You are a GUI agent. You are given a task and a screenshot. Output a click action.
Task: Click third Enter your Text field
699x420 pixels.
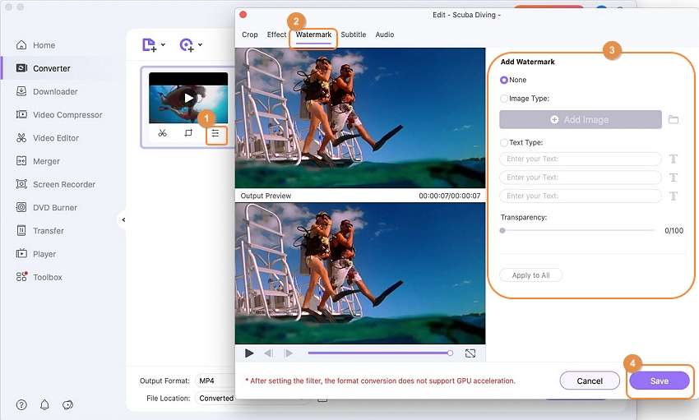click(581, 196)
